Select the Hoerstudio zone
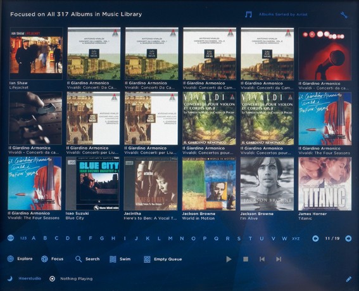 point(30,278)
